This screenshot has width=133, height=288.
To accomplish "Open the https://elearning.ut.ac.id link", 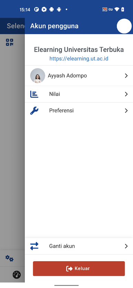I will [79, 58].
